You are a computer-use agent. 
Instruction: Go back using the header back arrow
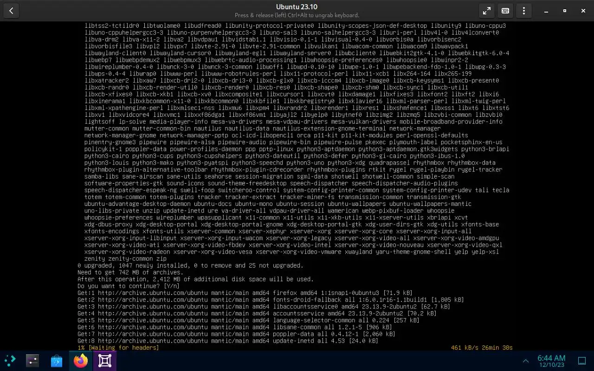click(11, 11)
